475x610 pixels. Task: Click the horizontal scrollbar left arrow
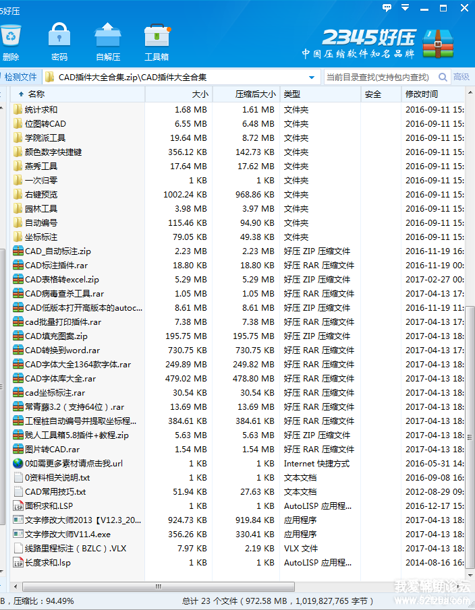click(x=16, y=586)
